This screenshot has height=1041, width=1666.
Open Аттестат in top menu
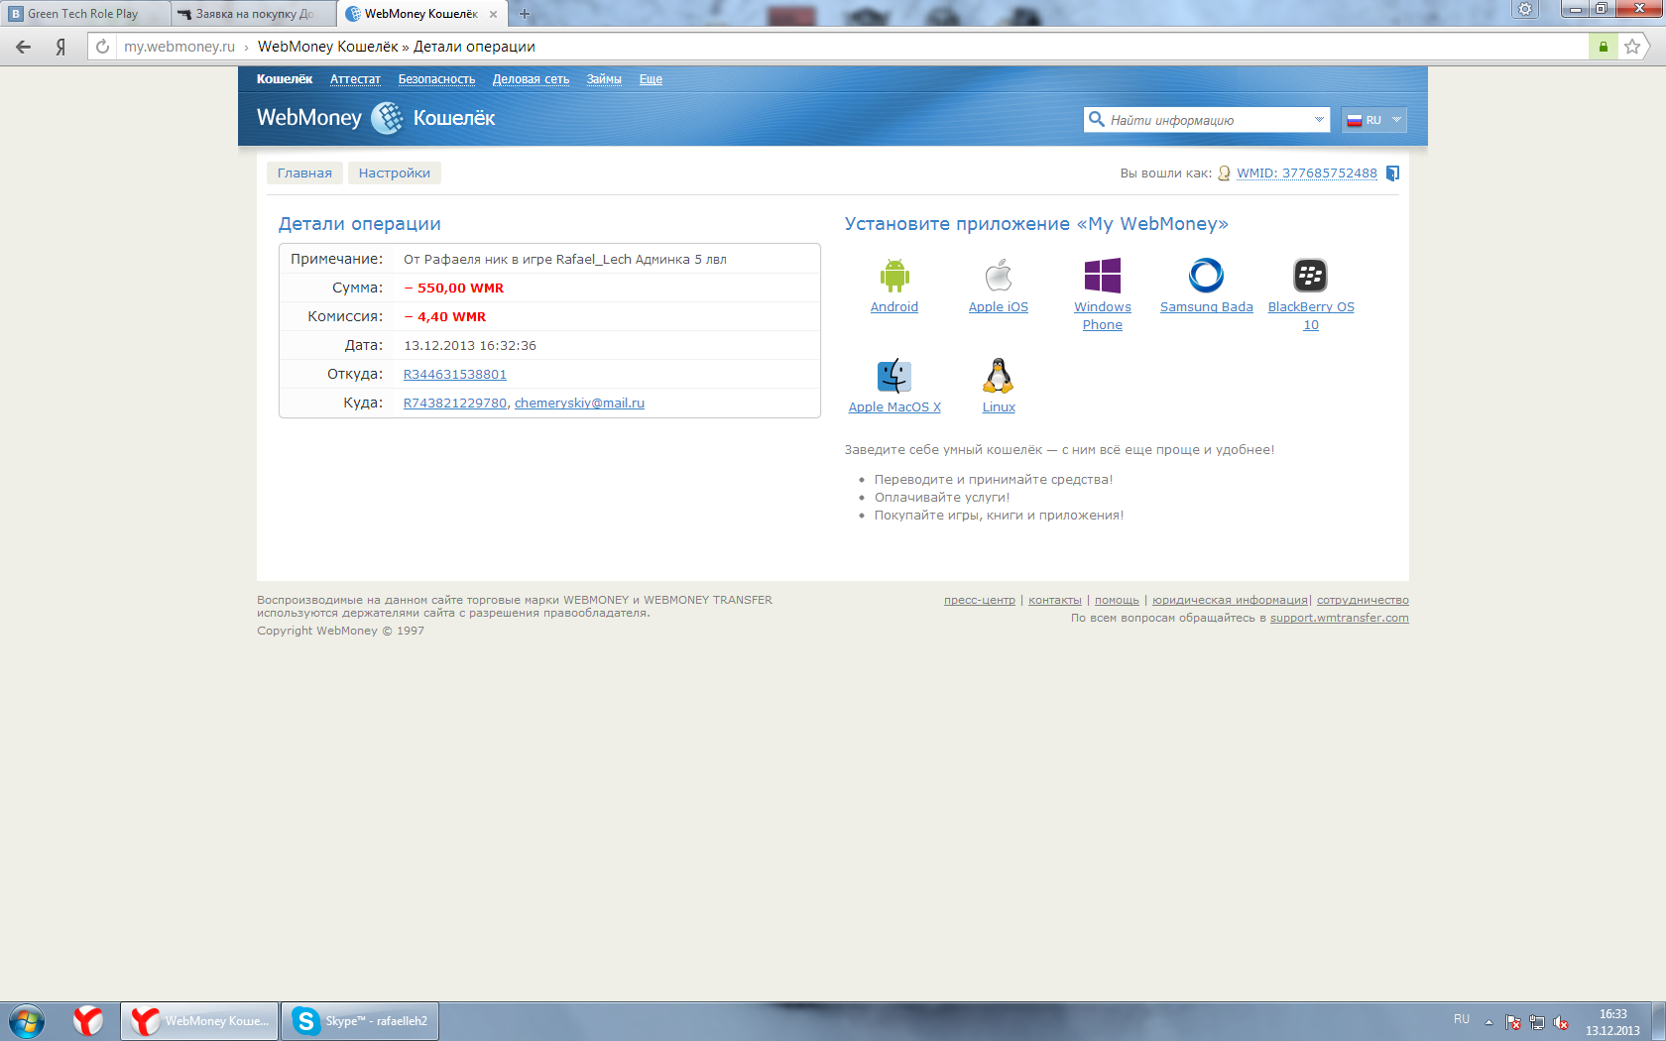355,79
